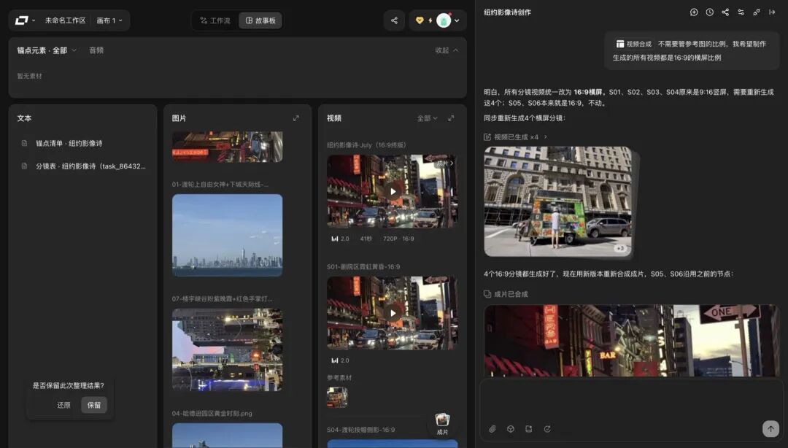This screenshot has width=788, height=448.
Task: Expand the 图片 panel to fullscreen
Action: pos(296,118)
